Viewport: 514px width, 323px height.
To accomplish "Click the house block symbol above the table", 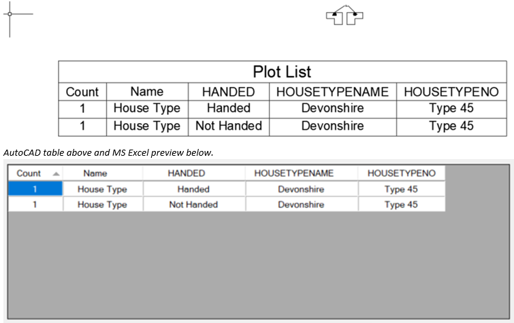I will click(x=344, y=15).
